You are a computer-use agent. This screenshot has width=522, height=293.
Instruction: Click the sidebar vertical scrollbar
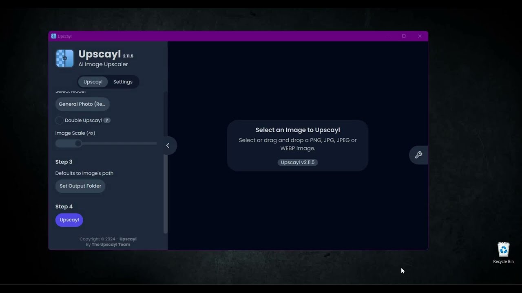[x=165, y=162]
